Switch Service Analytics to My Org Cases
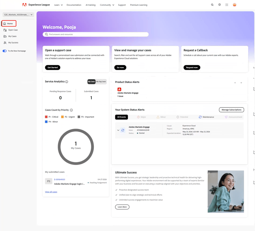The width and height of the screenshot is (255, 231). 101,82
